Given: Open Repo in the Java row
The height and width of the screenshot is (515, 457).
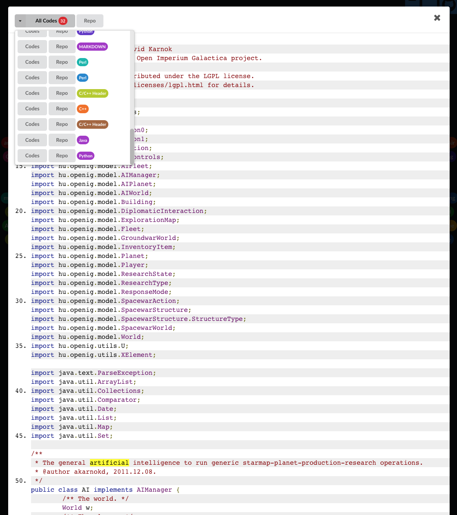Looking at the screenshot, I should [x=62, y=140].
